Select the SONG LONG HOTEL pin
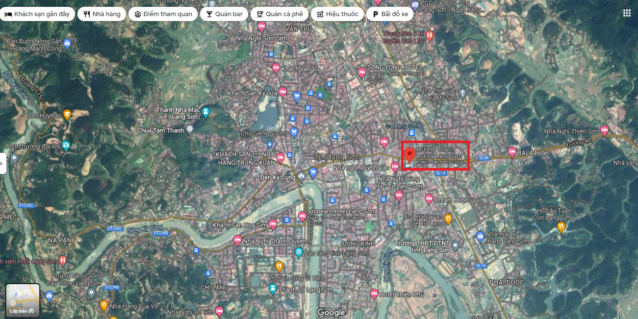Viewport: 638px width, 319px height. click(x=362, y=73)
